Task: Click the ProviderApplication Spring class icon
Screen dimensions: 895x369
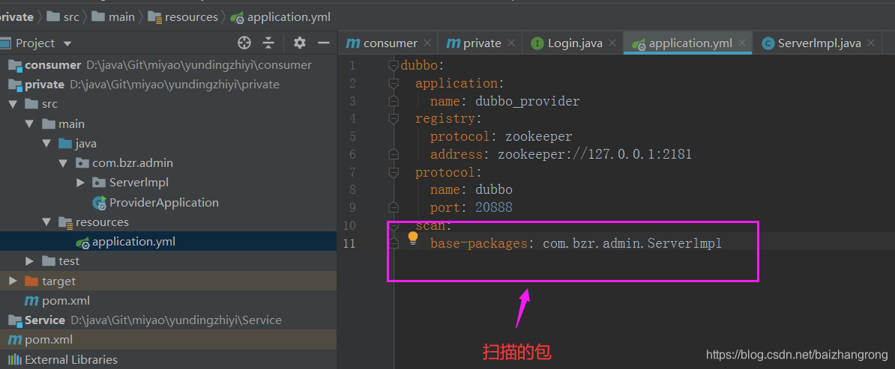Action: point(99,203)
